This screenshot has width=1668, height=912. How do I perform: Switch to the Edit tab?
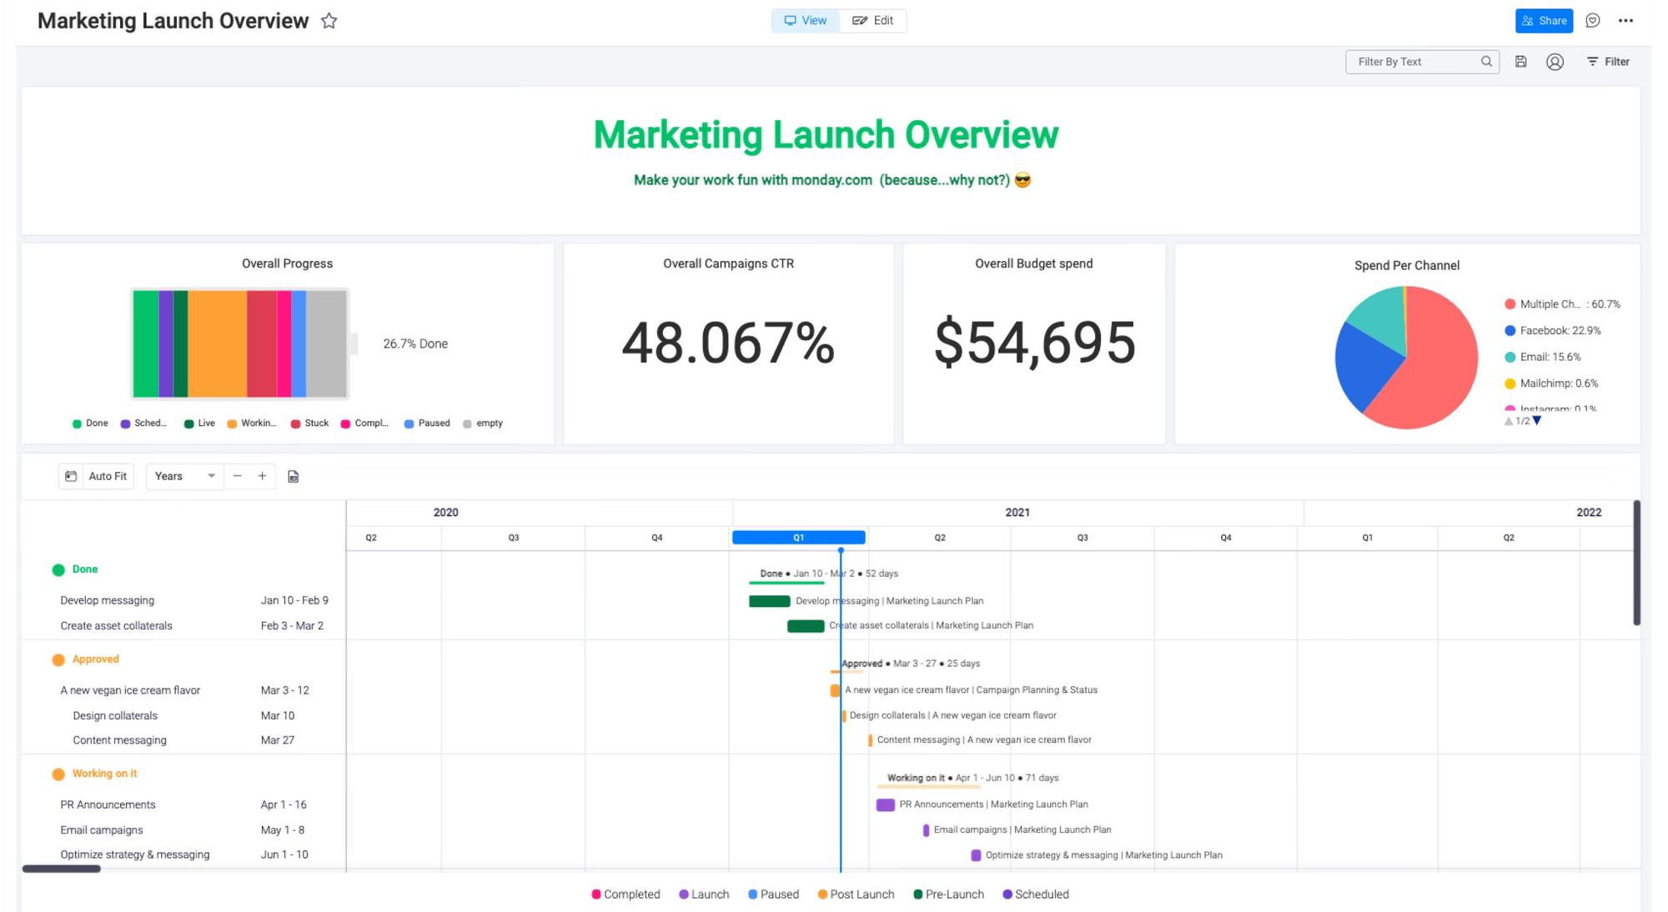coord(873,21)
